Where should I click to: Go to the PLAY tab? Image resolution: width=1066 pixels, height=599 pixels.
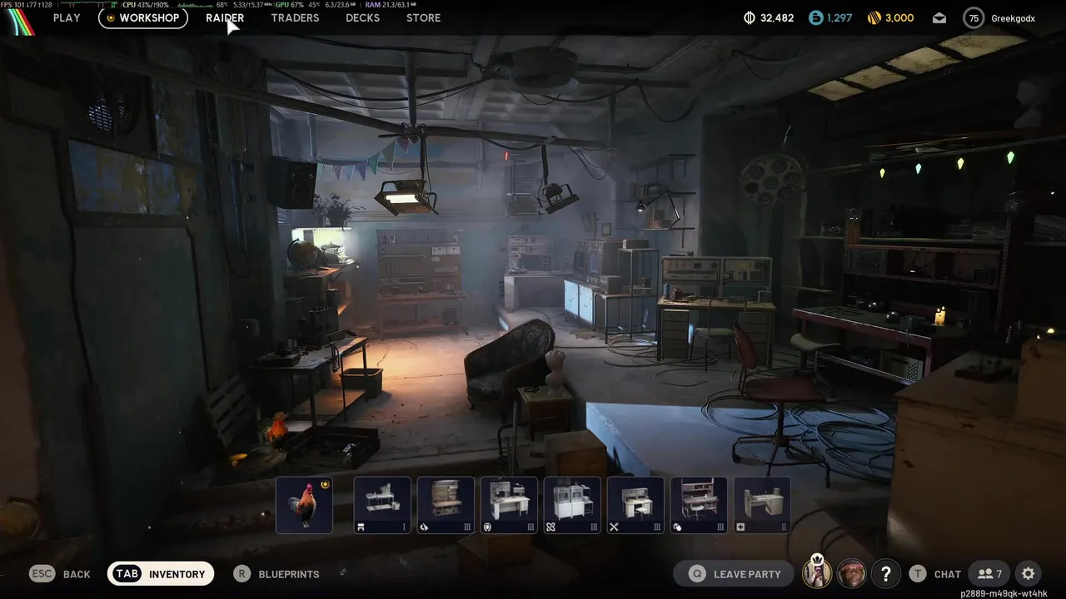[x=67, y=17]
